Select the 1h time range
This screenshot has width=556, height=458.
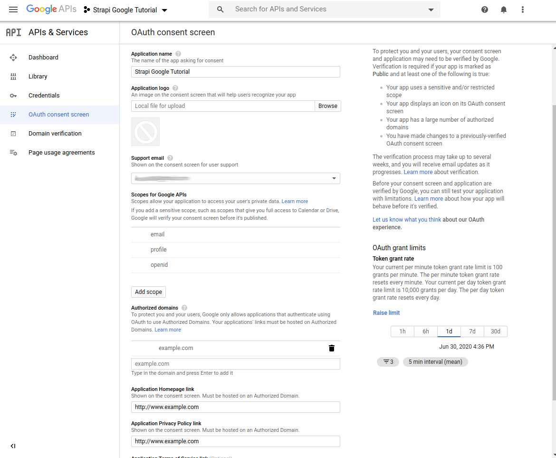click(403, 331)
